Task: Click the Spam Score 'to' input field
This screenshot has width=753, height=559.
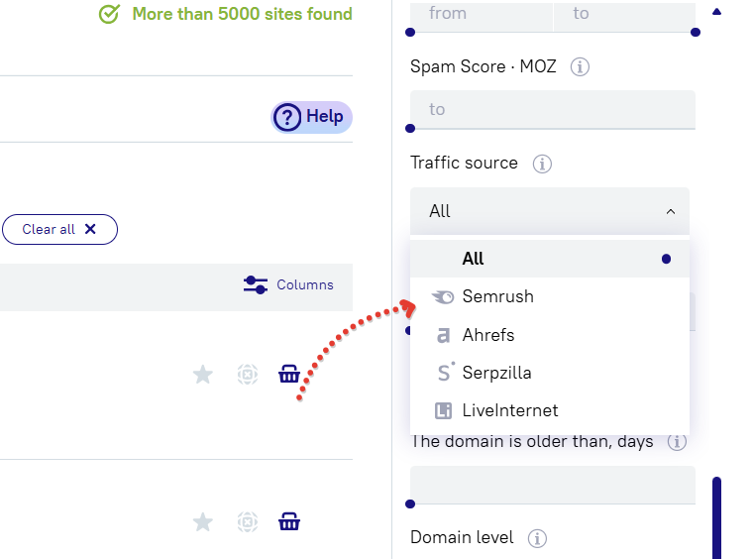Action: [553, 109]
